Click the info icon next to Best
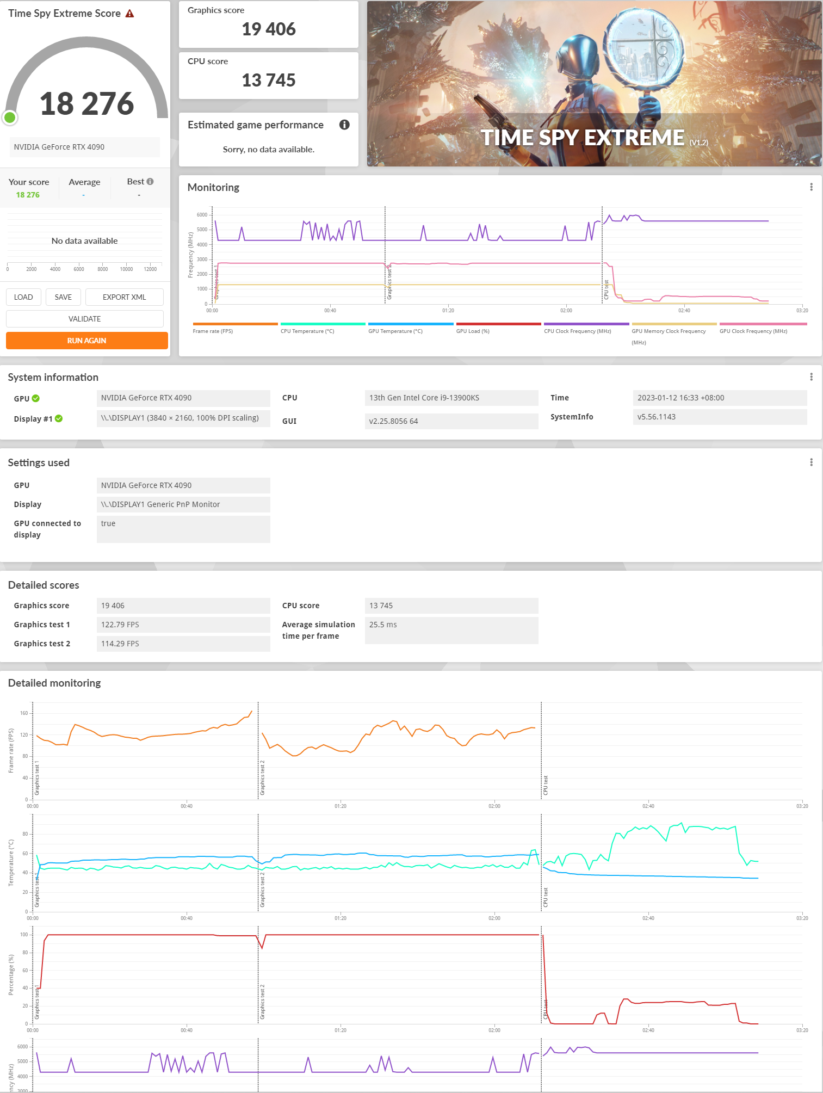 [150, 182]
